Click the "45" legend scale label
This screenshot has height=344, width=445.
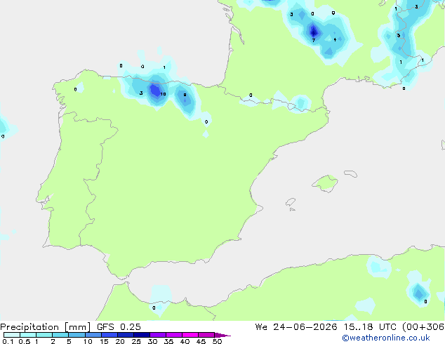(x=201, y=341)
